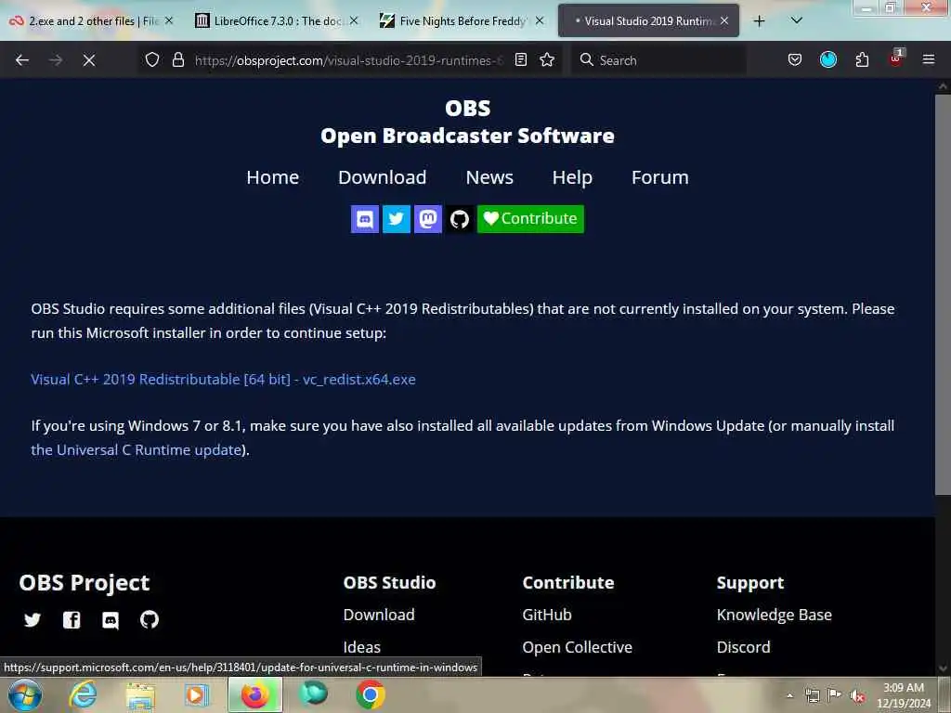
Task: Click the Action Center flag icon in tray
Action: coord(835,695)
